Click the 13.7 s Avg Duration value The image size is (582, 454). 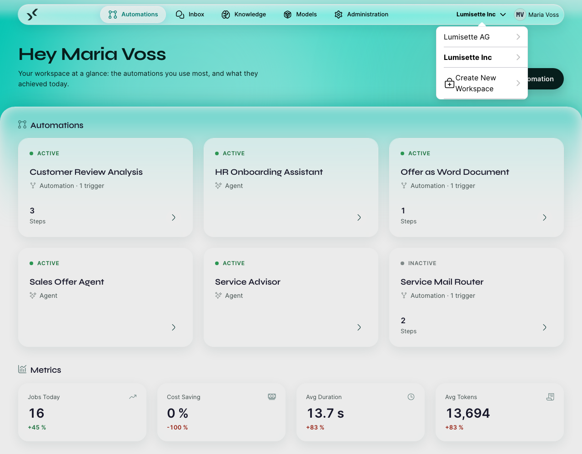[325, 413]
